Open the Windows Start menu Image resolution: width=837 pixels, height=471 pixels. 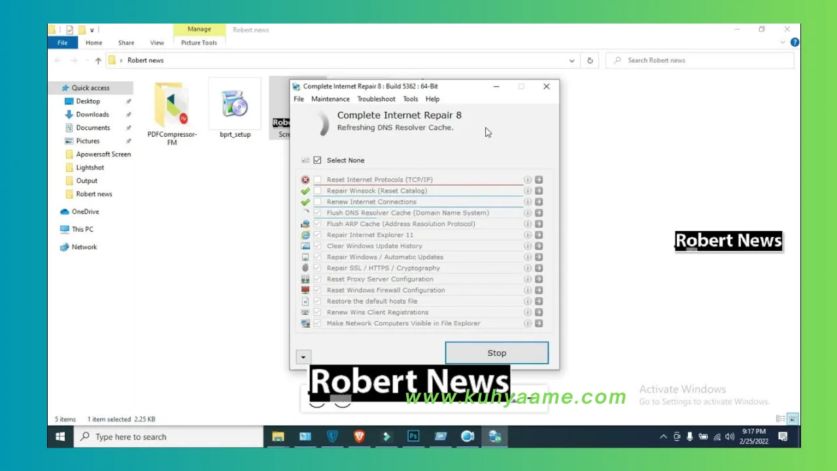click(x=60, y=436)
